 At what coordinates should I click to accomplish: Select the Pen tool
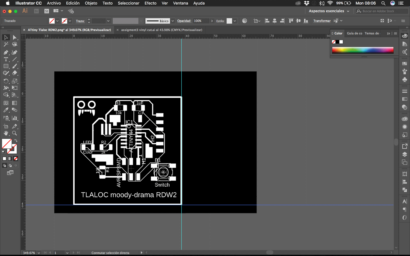[x=6, y=52]
